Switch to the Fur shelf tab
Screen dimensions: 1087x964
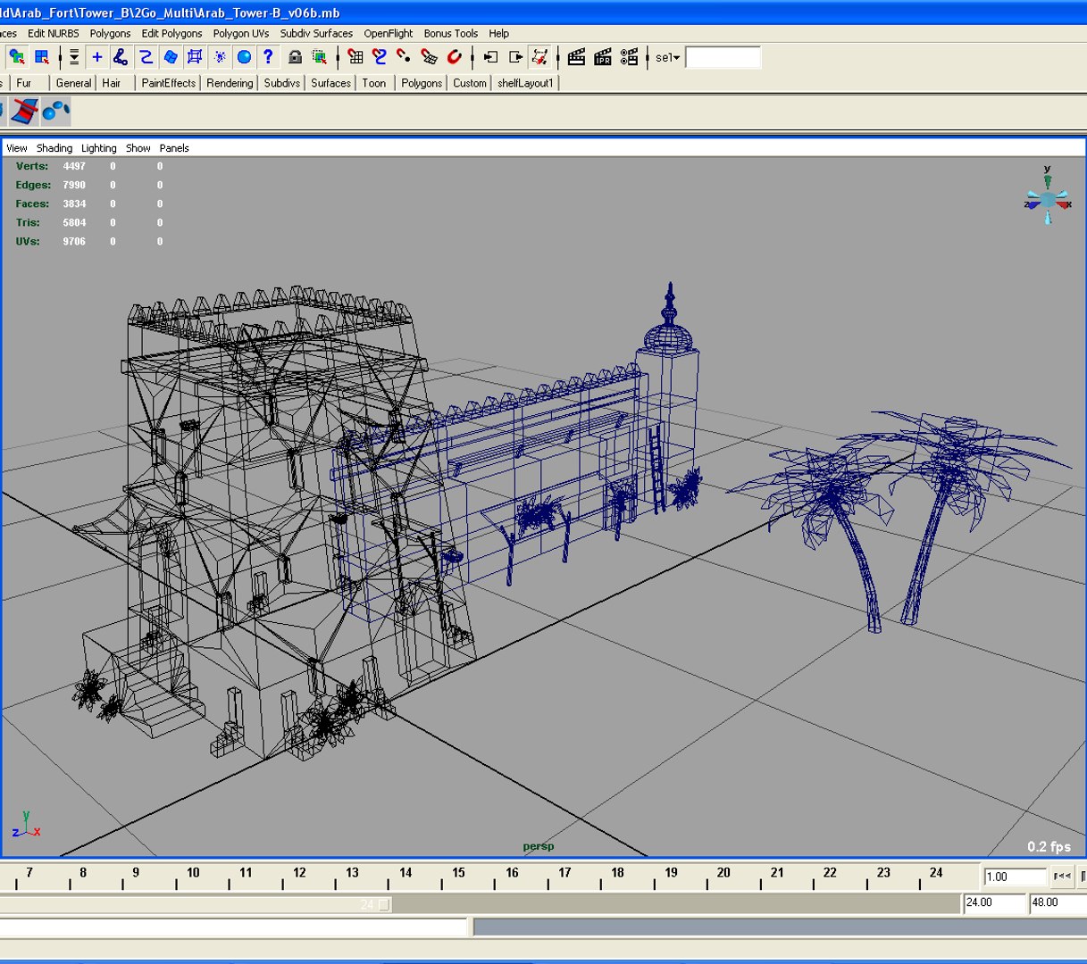[x=24, y=83]
